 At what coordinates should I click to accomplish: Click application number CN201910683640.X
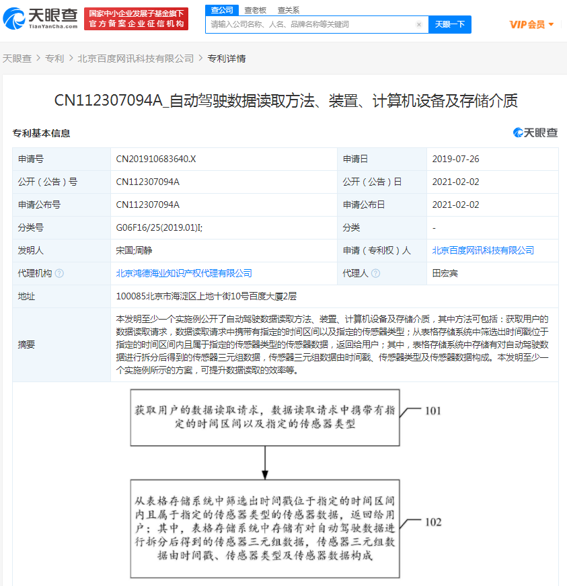[156, 159]
